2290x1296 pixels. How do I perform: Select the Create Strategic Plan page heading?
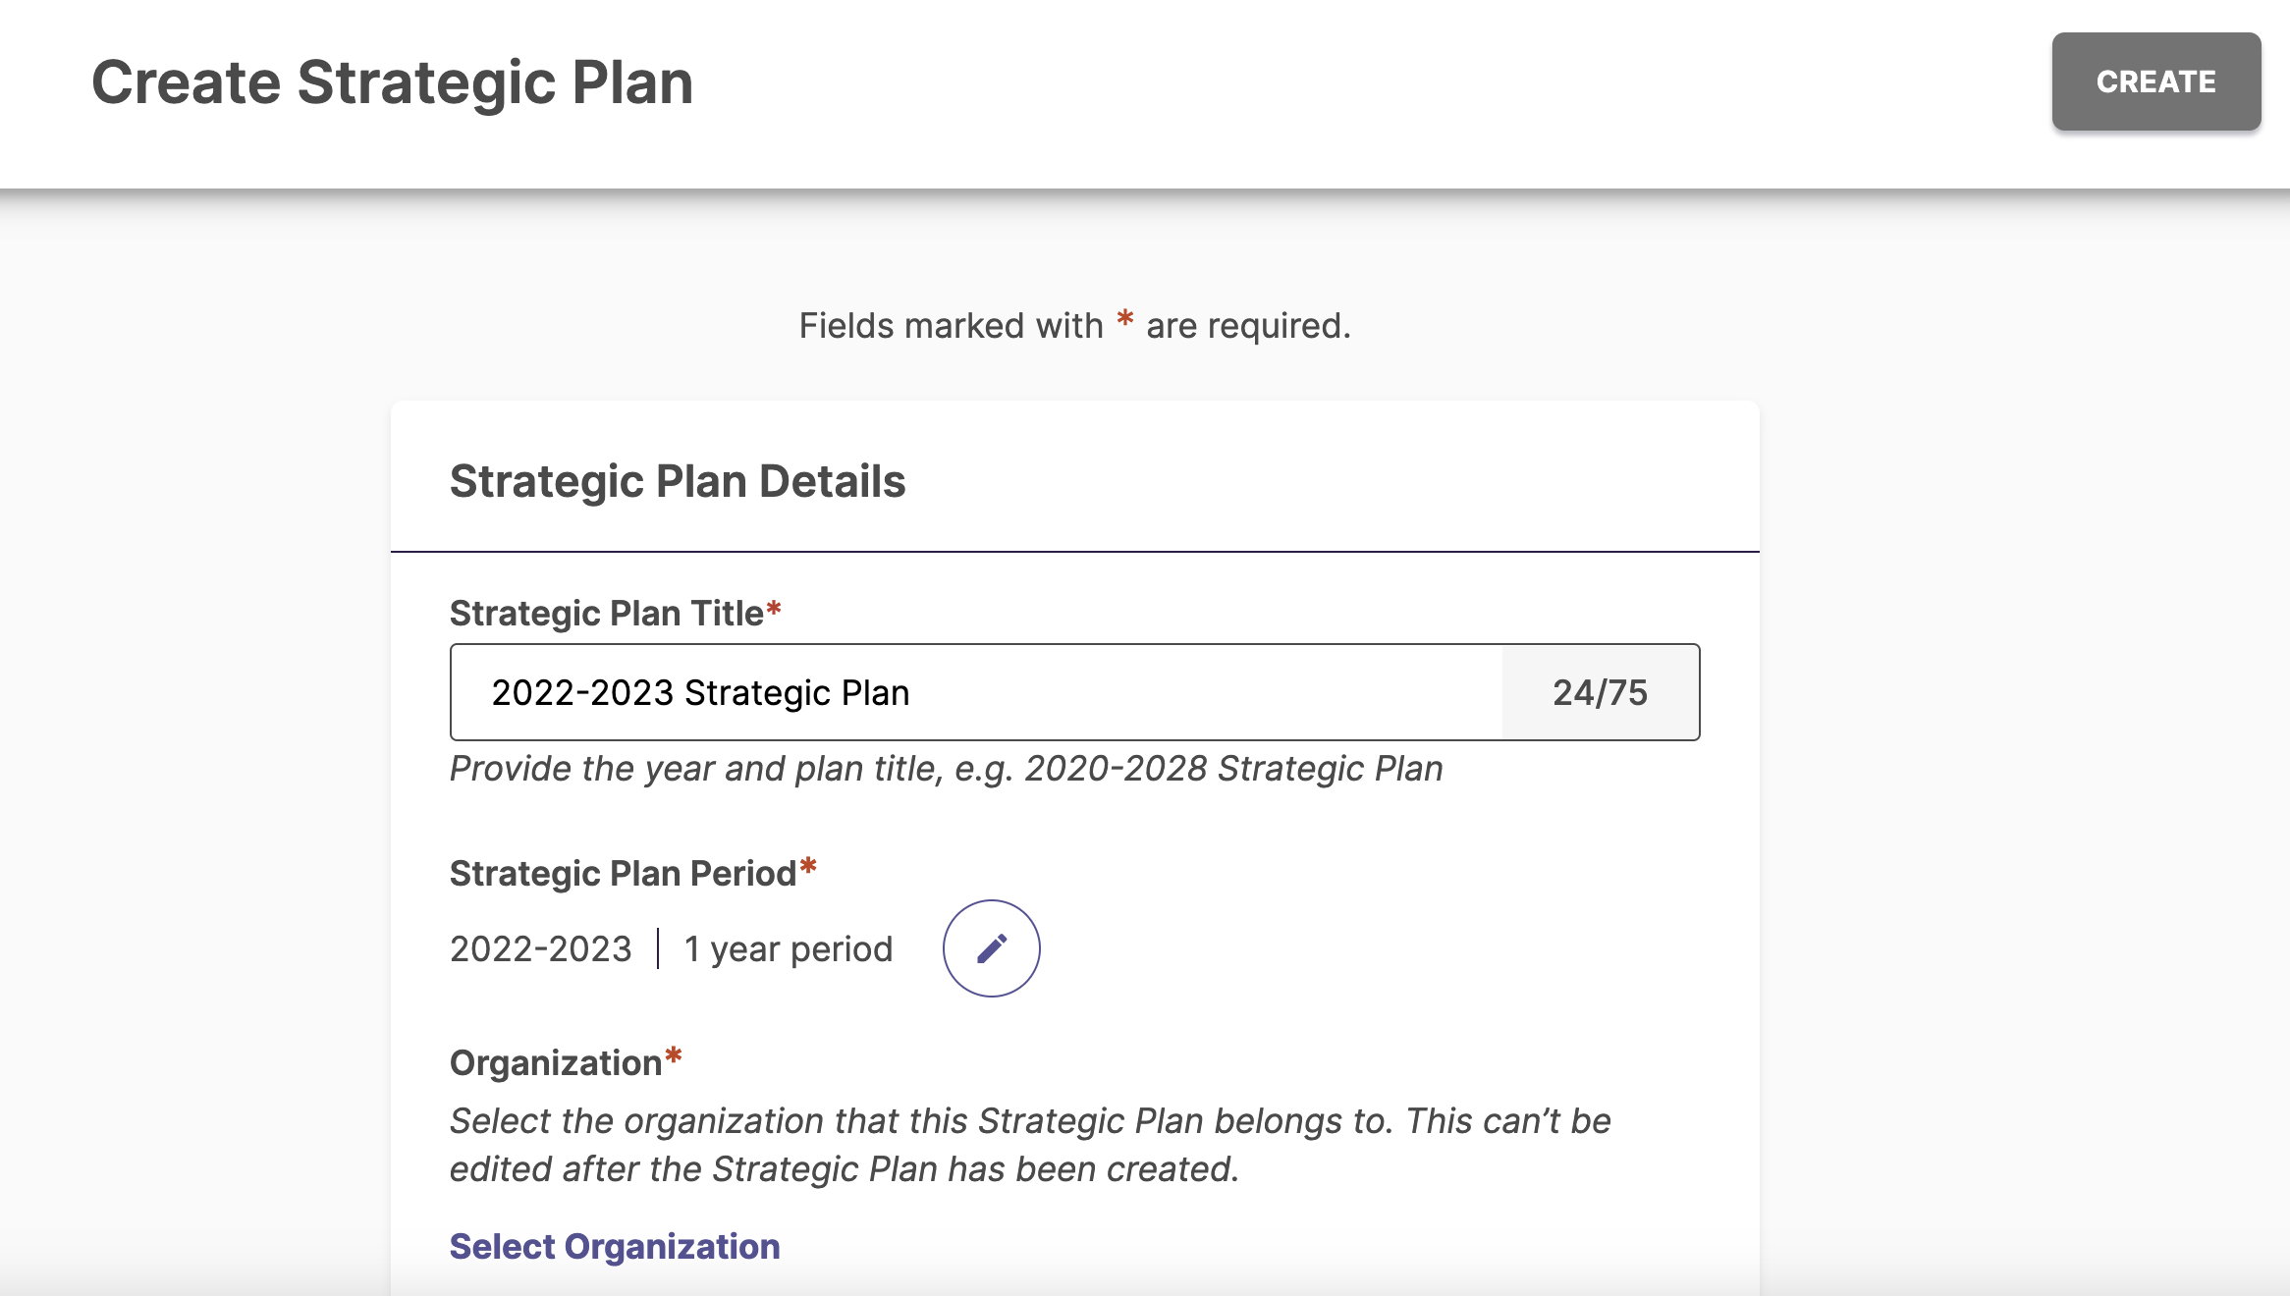(393, 82)
